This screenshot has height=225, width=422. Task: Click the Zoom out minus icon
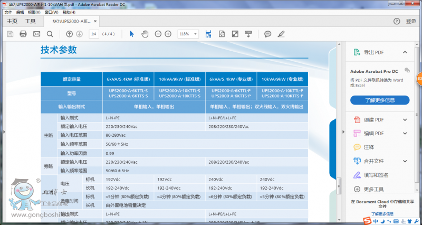pos(158,34)
